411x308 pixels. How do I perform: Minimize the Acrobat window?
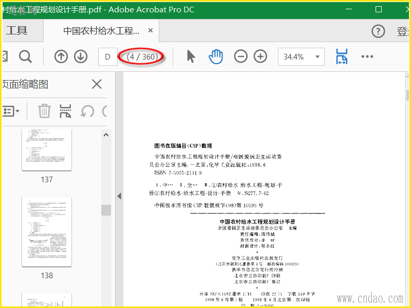click(x=349, y=9)
